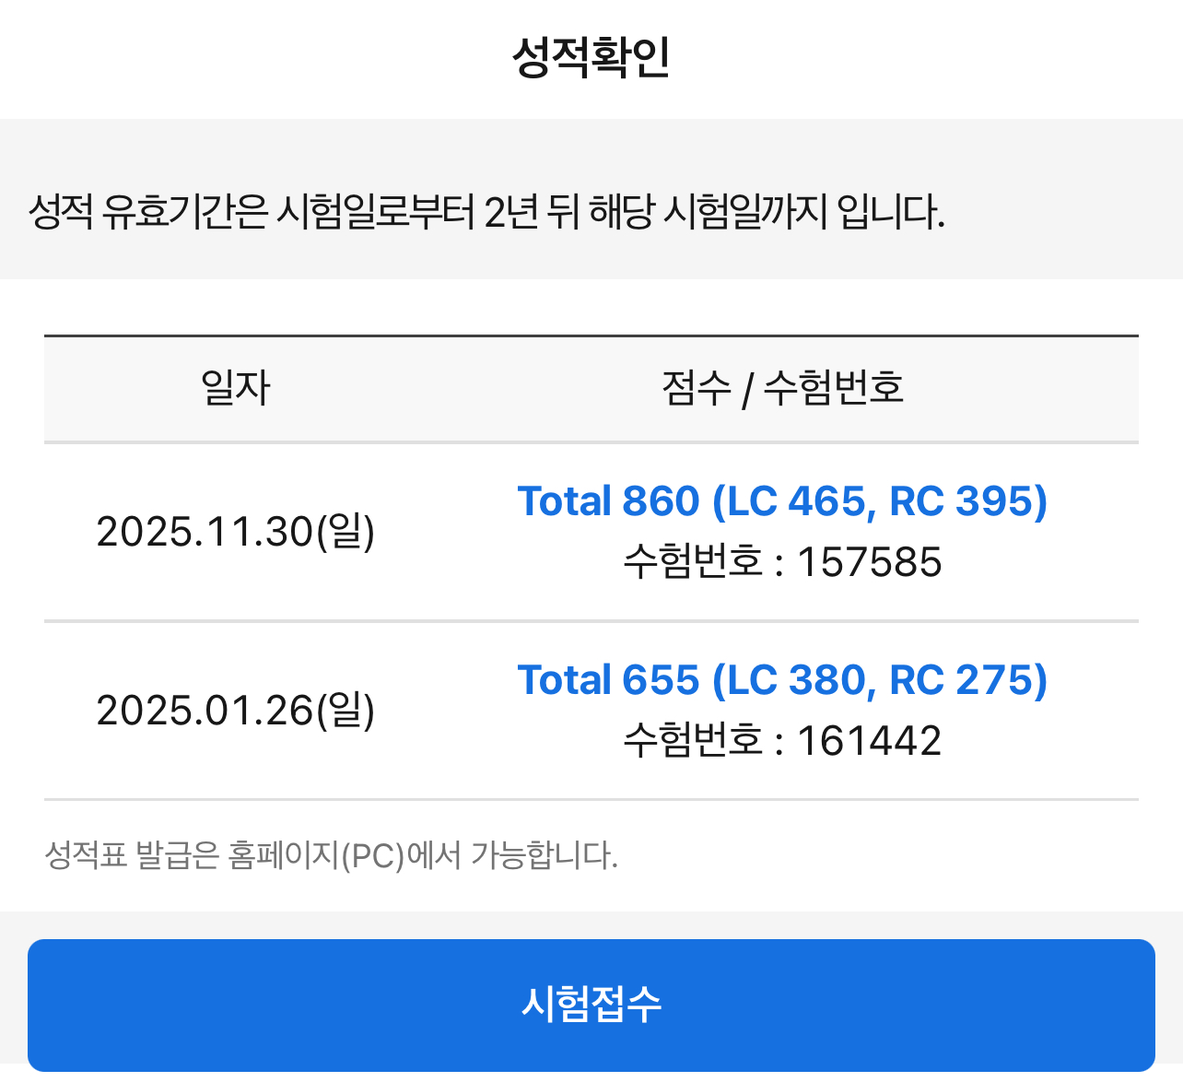
Task: Tap 홈페이지(PC) in the footer note
Action: 316,855
